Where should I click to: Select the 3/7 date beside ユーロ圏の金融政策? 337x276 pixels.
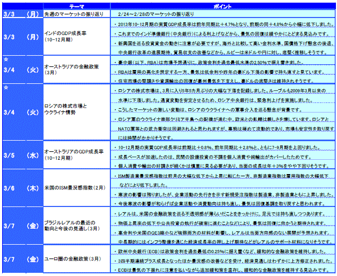coord(22,259)
